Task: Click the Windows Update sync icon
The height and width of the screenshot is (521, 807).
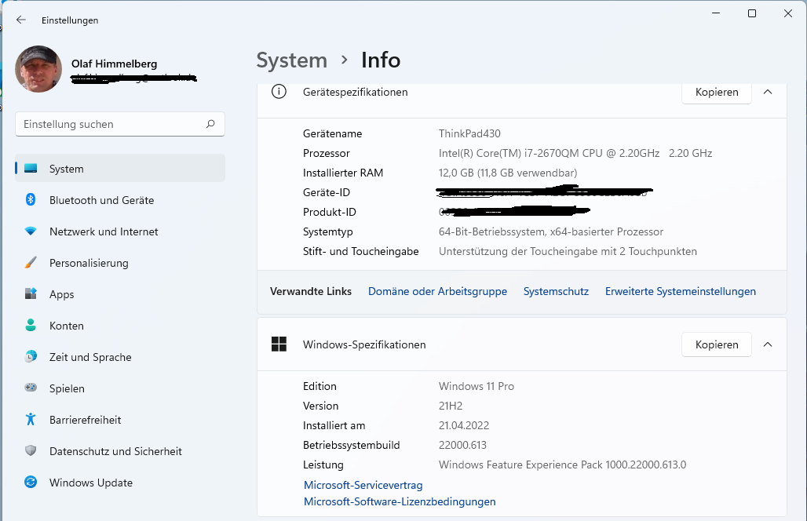Action: point(31,483)
